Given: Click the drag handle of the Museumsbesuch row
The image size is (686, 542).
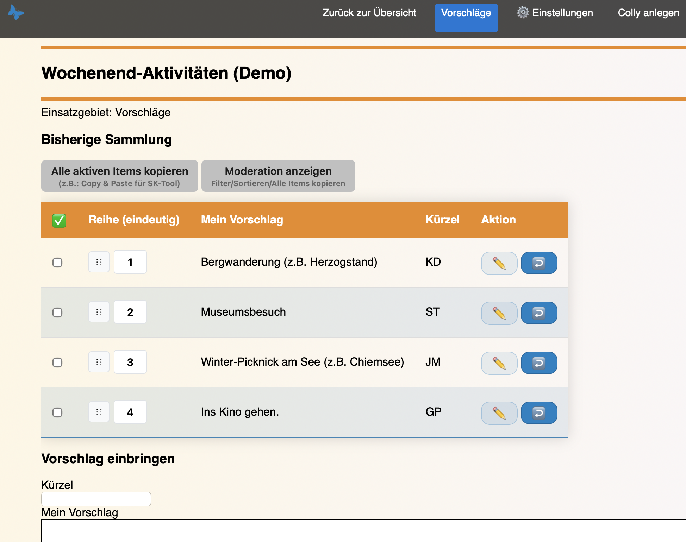Looking at the screenshot, I should click(99, 312).
